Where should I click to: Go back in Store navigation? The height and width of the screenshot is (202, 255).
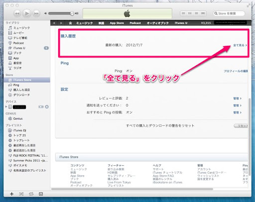tap(54, 23)
